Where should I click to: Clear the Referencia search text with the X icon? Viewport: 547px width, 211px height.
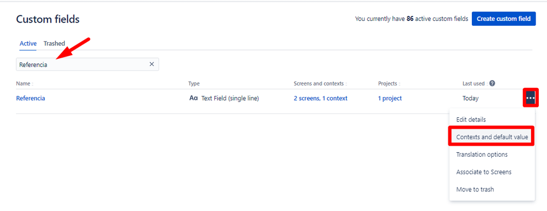(x=152, y=64)
